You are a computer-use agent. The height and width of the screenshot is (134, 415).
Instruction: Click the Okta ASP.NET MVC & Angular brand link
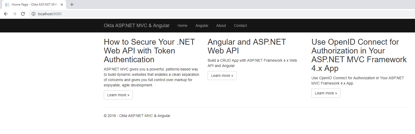tap(137, 26)
